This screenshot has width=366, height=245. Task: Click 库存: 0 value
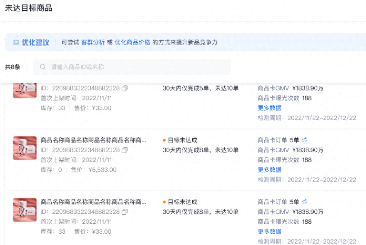pyautogui.click(x=51, y=170)
